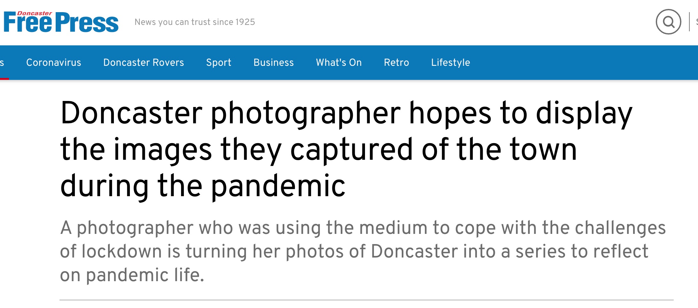Open the Business section
The image size is (698, 308).
pos(274,62)
